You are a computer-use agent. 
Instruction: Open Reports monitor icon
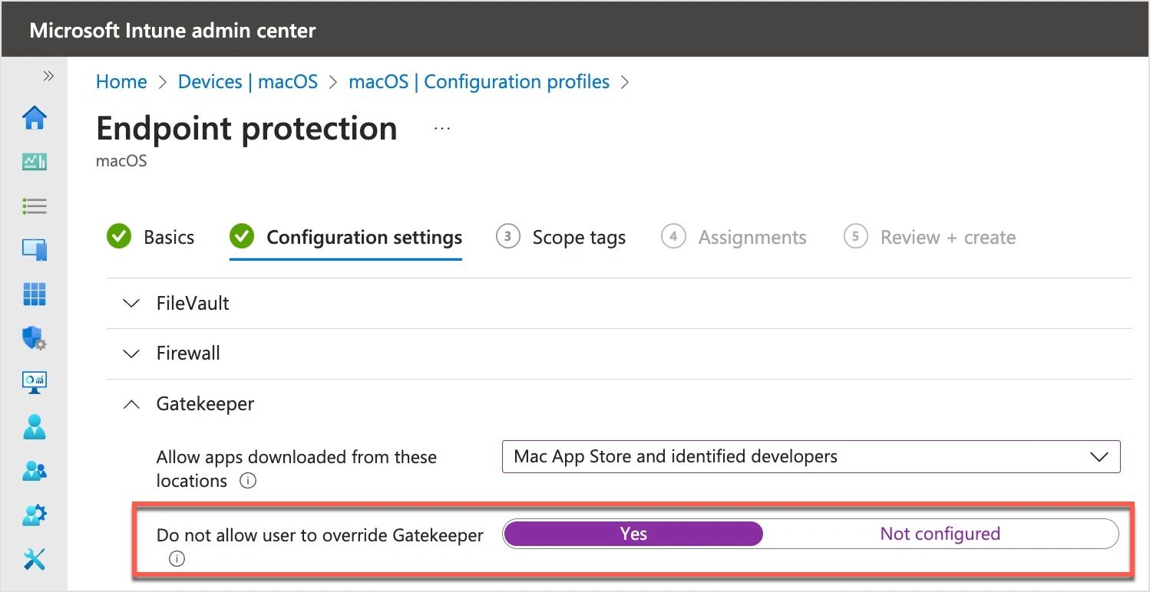35,381
